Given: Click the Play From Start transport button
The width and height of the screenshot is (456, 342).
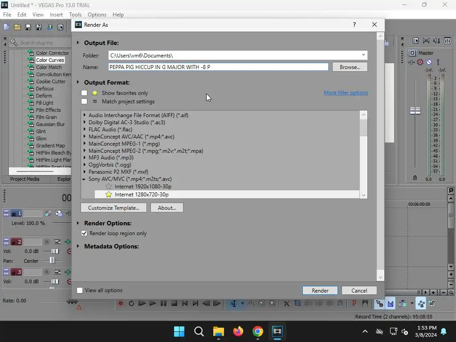Looking at the screenshot, I should pos(142,303).
